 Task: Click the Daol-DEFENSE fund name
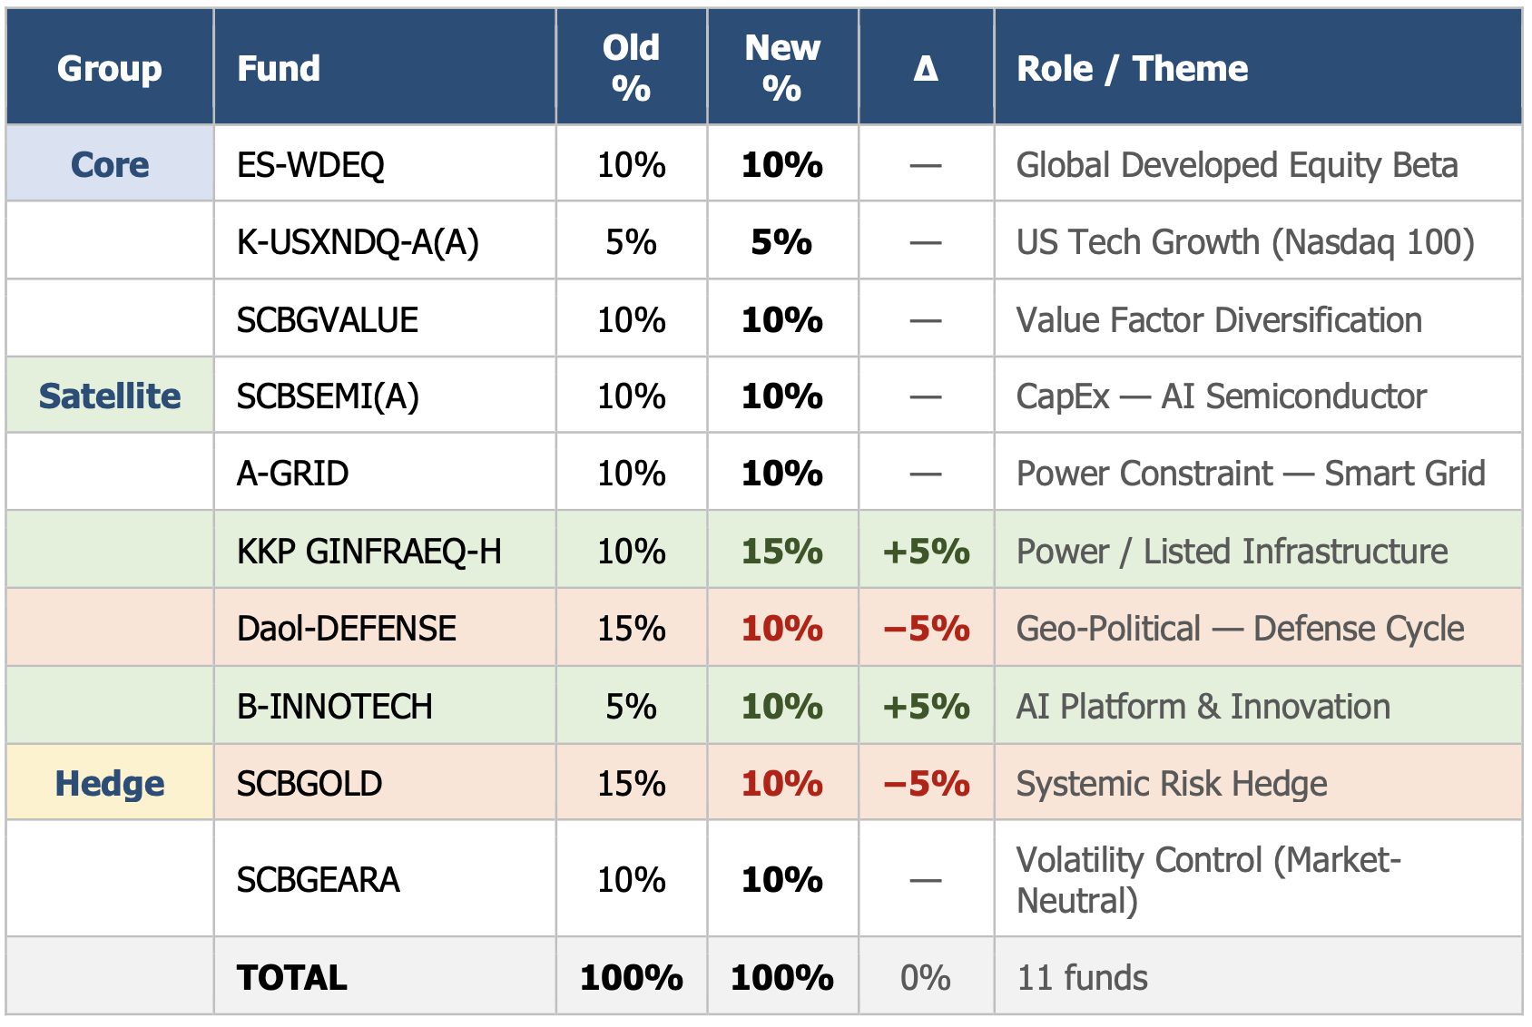tap(346, 628)
